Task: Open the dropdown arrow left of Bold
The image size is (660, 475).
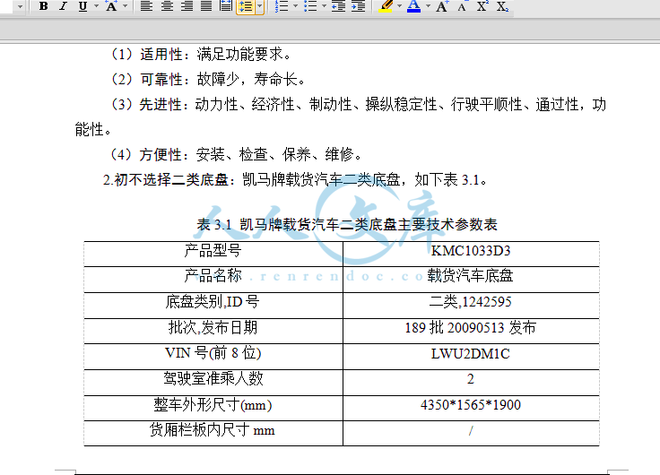Action: tap(20, 6)
